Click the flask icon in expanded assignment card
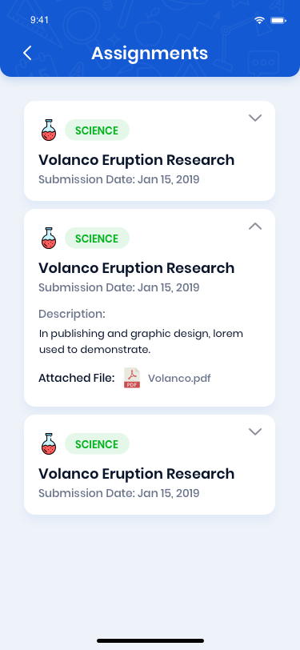 pos(49,239)
